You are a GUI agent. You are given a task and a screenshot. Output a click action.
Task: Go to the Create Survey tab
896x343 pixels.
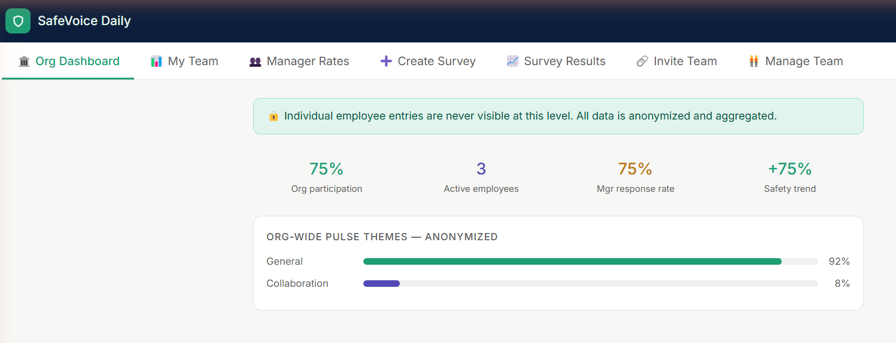[x=428, y=61]
